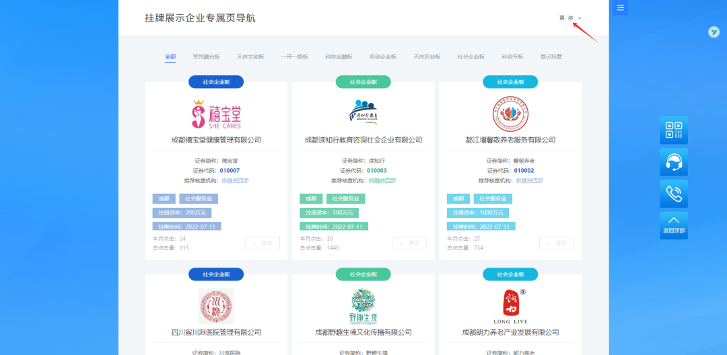Click 读知行教育 company logo

coord(363,112)
